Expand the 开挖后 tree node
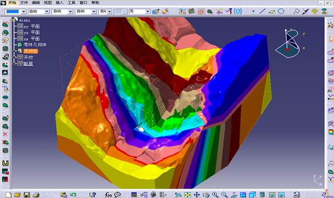 pyautogui.click(x=14, y=51)
